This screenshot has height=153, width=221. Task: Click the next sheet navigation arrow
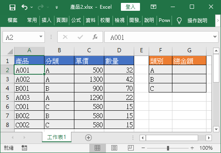click(25, 137)
